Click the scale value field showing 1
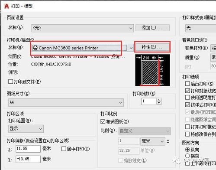 (129, 141)
